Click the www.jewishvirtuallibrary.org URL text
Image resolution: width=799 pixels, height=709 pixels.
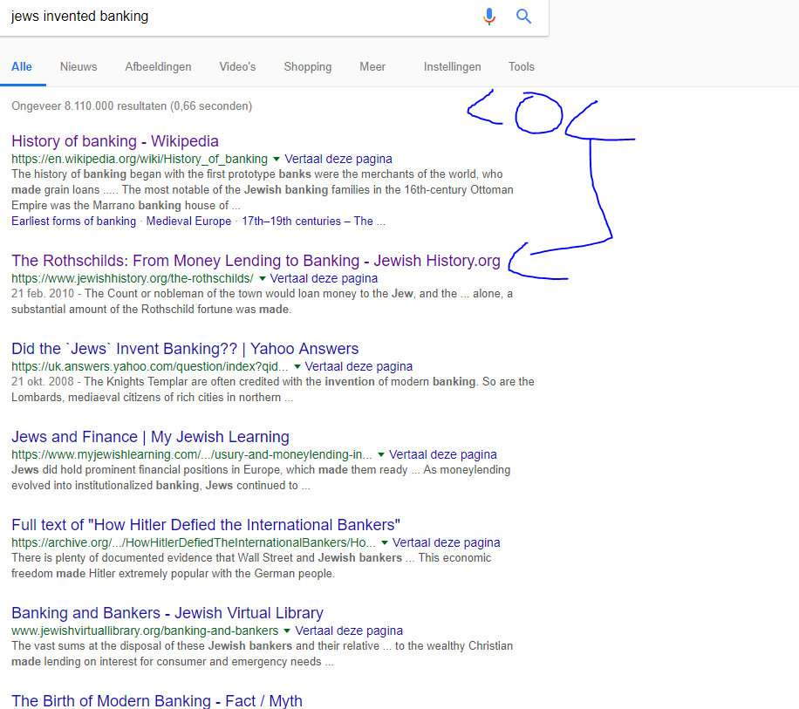(x=145, y=631)
